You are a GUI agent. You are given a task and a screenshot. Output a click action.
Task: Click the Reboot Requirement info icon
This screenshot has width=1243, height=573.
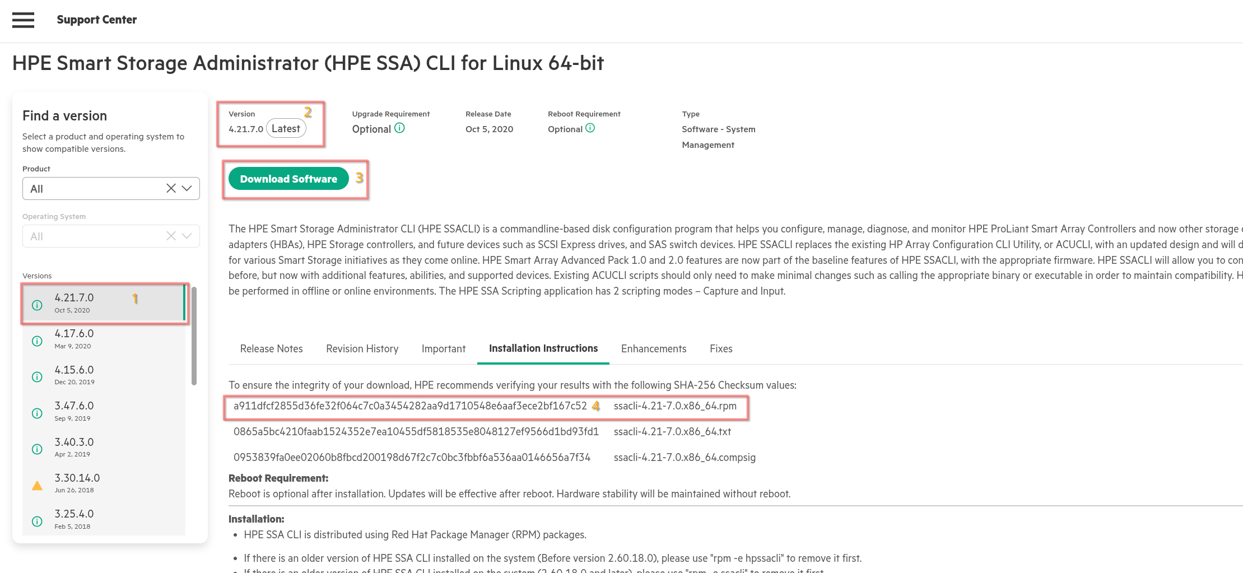[x=590, y=128]
